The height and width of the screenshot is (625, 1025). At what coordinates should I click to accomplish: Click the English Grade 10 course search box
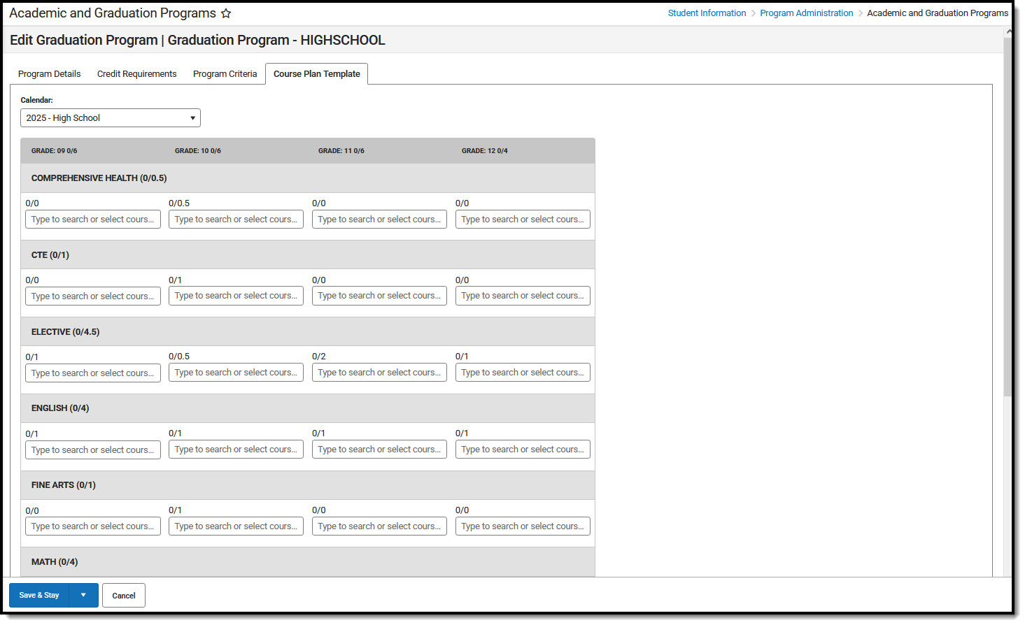point(236,450)
